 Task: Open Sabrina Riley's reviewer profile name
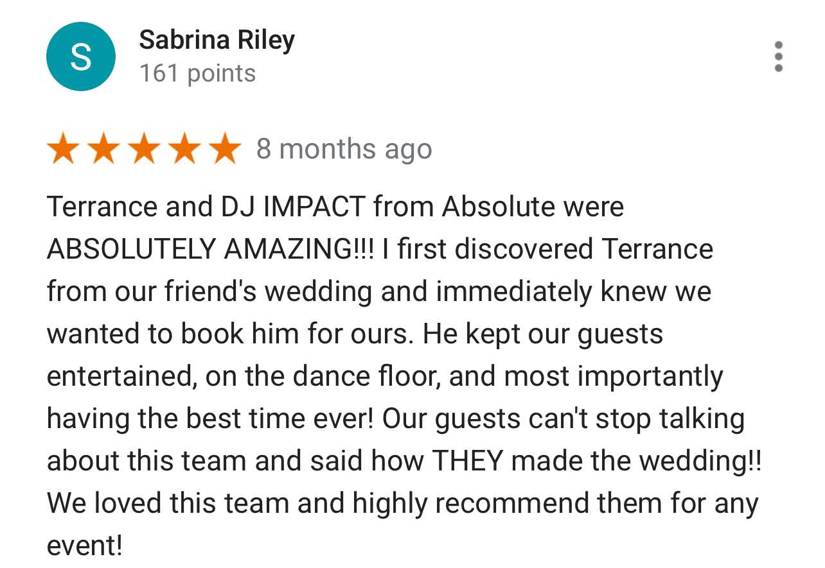click(x=217, y=40)
